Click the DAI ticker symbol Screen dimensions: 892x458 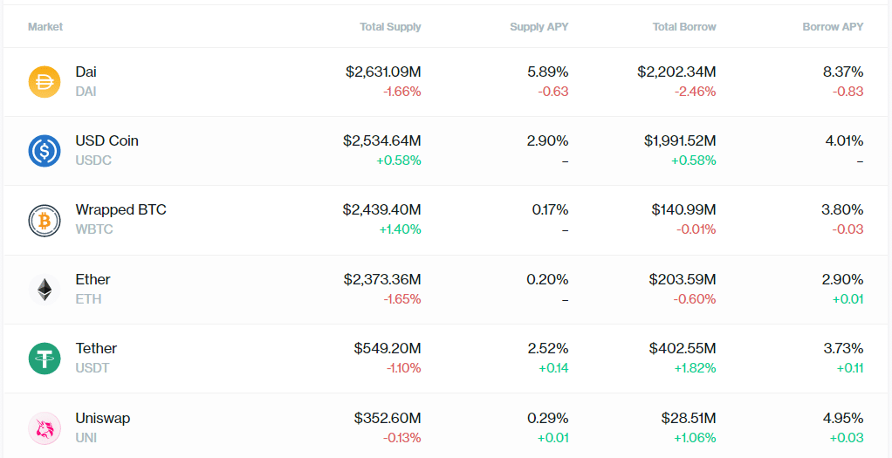pyautogui.click(x=86, y=91)
